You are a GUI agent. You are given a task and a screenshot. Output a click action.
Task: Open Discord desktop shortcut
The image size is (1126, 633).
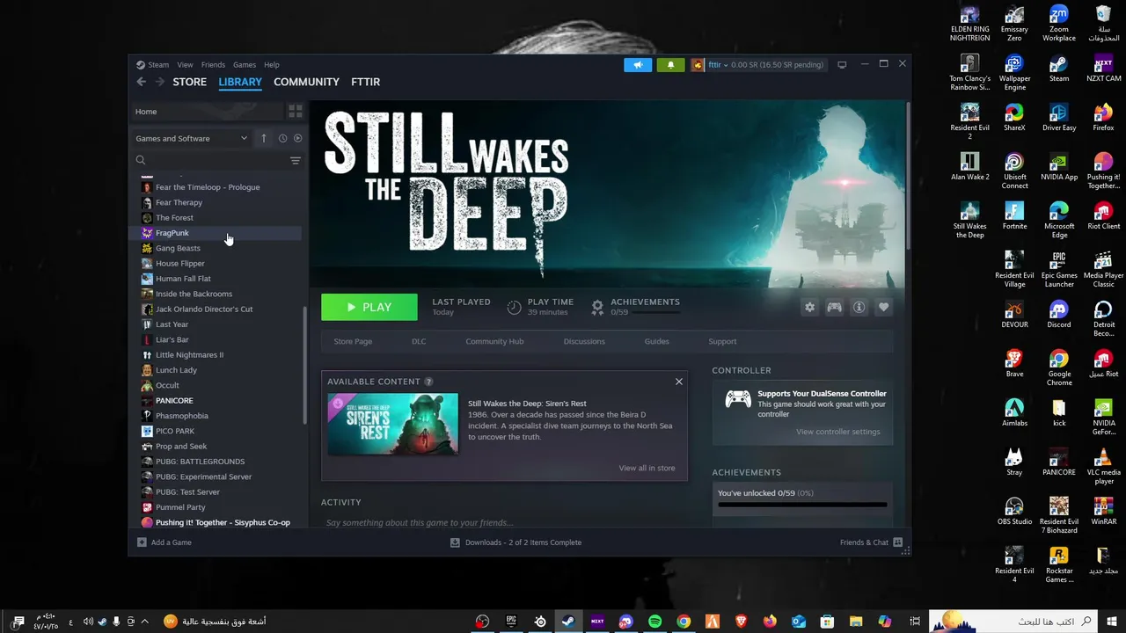(1058, 315)
